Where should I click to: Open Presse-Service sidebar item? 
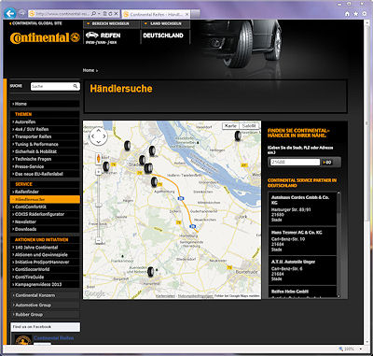tap(45, 166)
